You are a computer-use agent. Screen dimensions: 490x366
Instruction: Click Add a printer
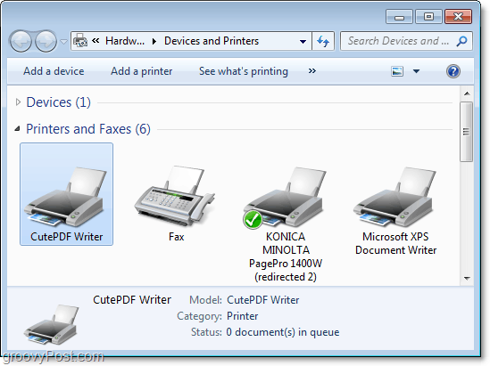(141, 71)
